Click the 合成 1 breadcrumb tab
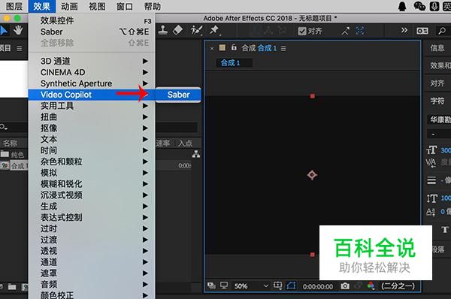Screen dimensions: 451x299 pos(234,62)
